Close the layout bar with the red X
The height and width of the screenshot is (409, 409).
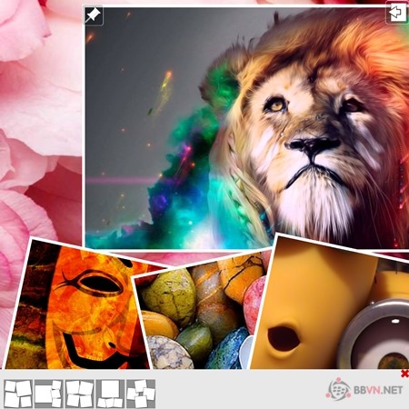[404, 374]
